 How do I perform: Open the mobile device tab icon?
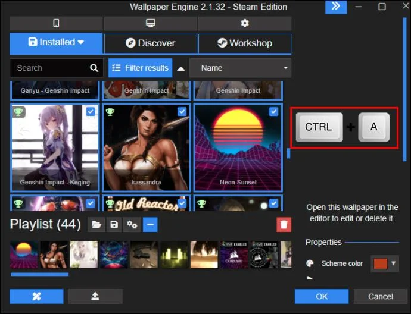point(56,23)
